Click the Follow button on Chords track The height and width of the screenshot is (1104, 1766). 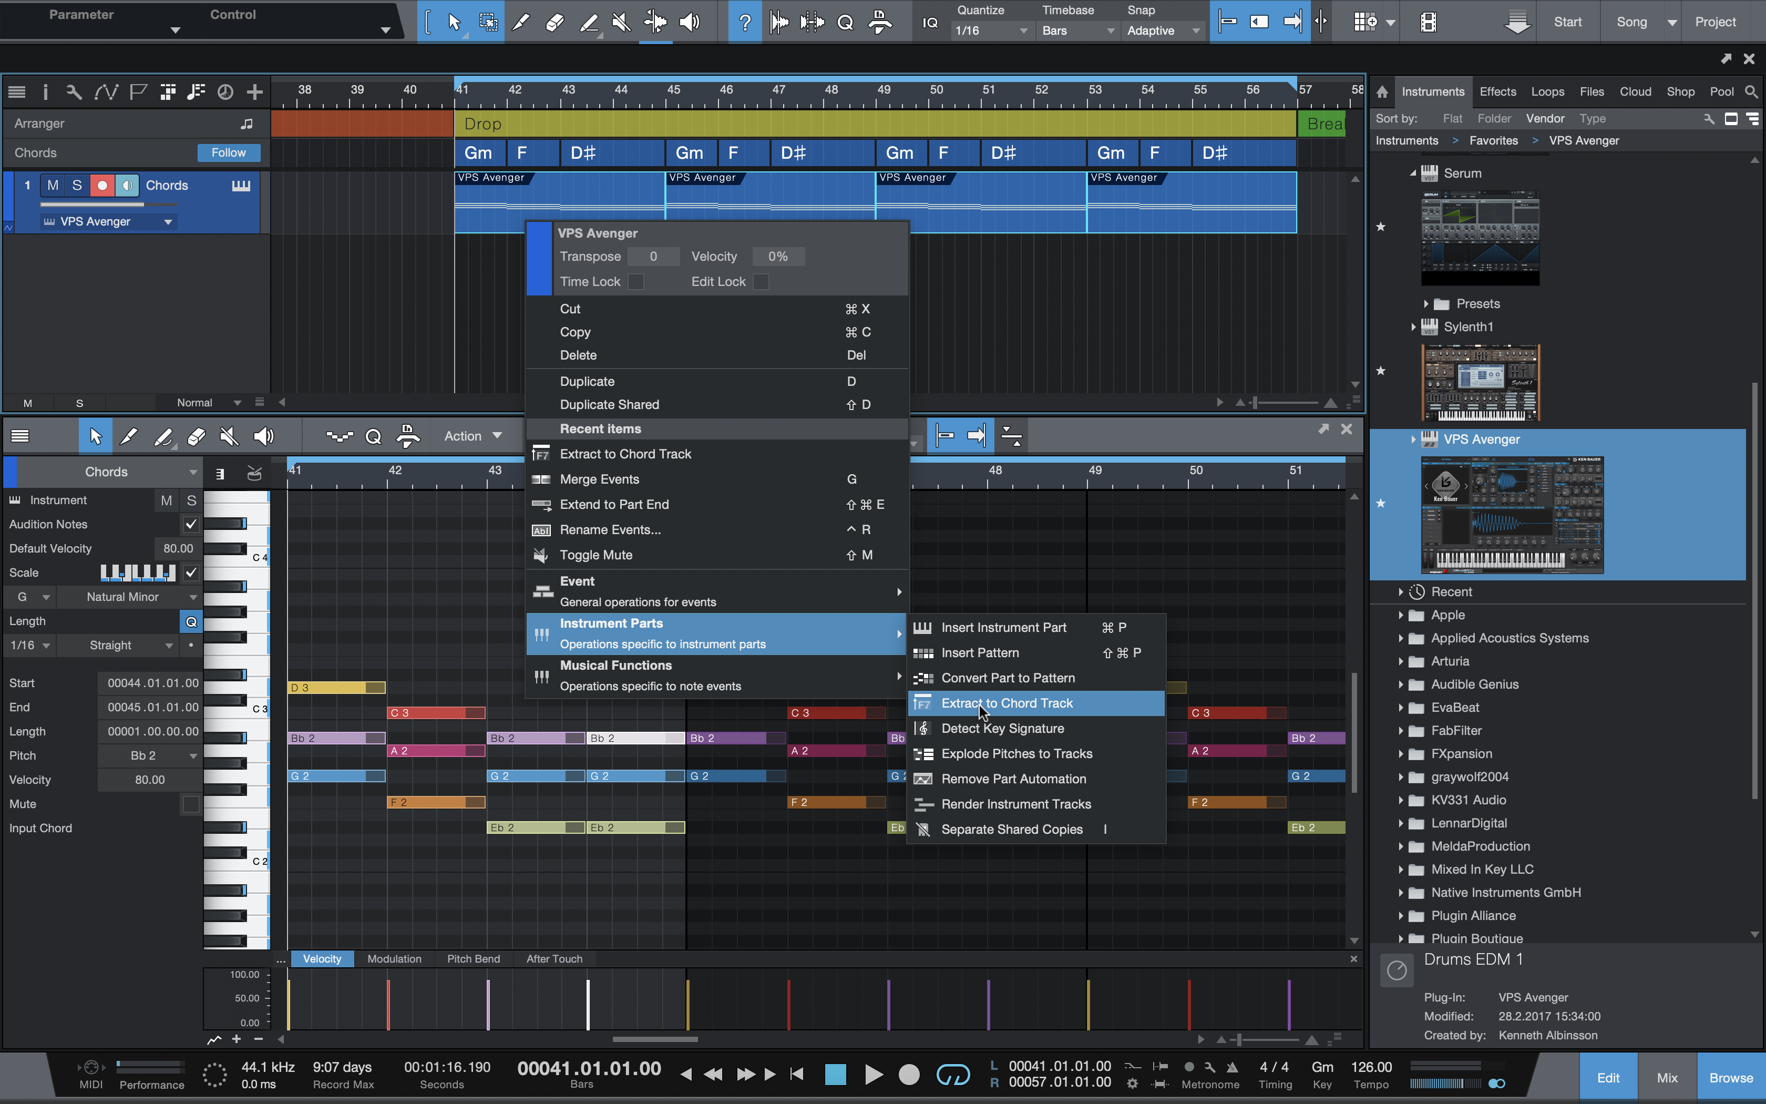point(229,152)
